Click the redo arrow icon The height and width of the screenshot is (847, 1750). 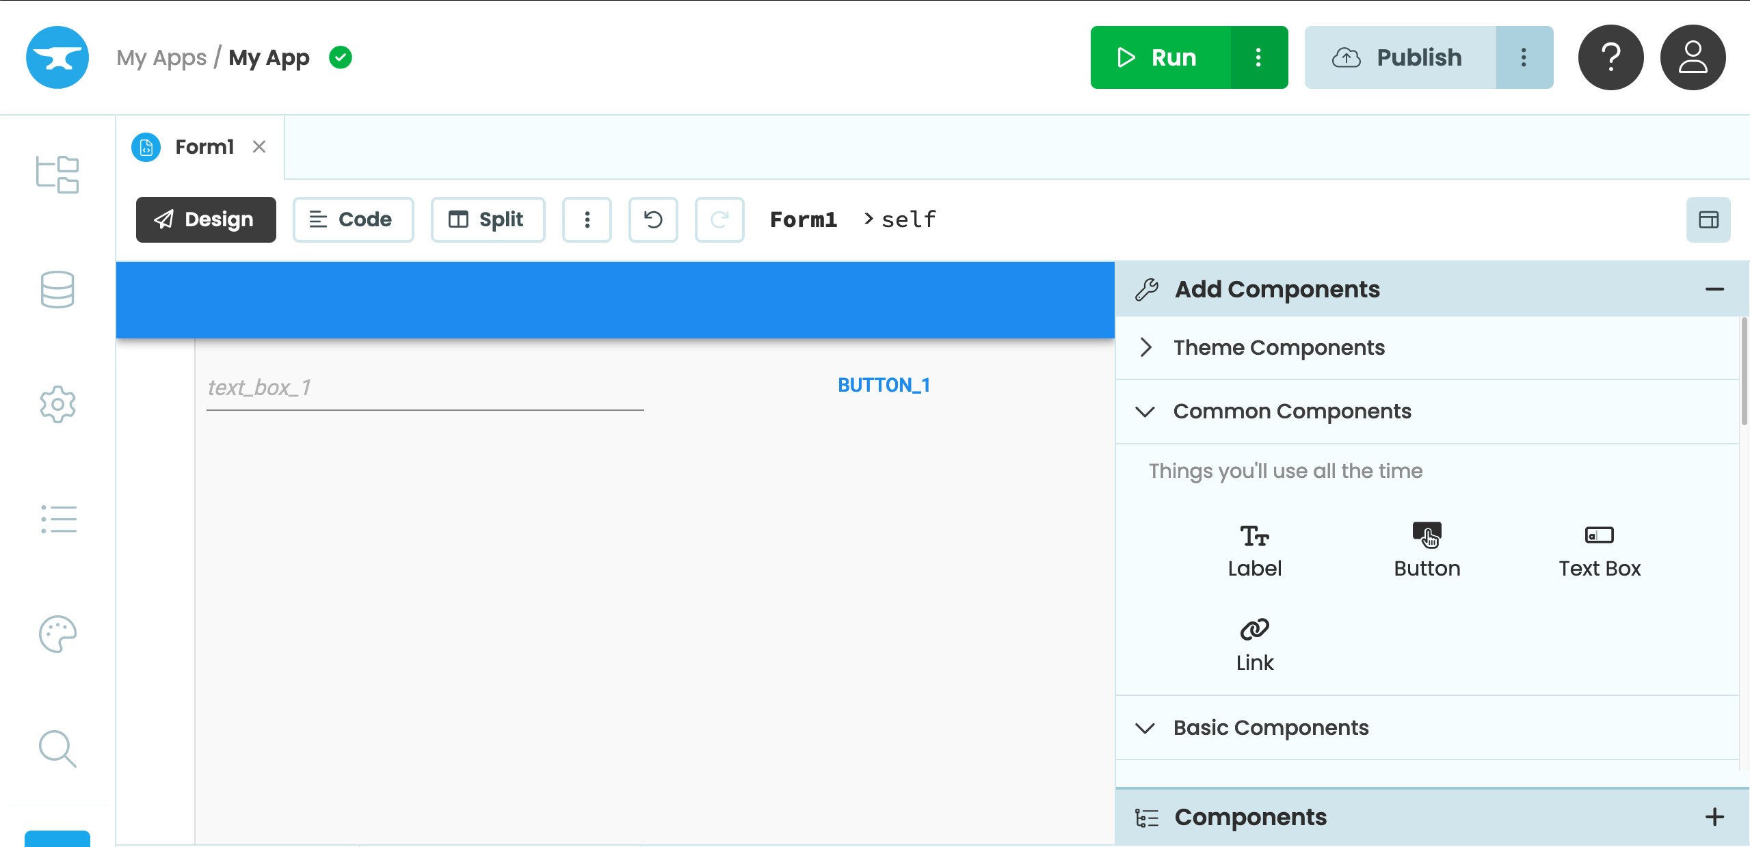(719, 219)
